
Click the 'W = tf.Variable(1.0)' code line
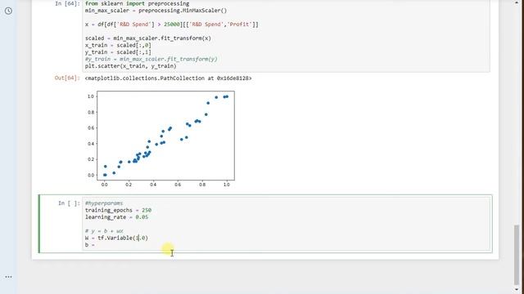tap(116, 238)
